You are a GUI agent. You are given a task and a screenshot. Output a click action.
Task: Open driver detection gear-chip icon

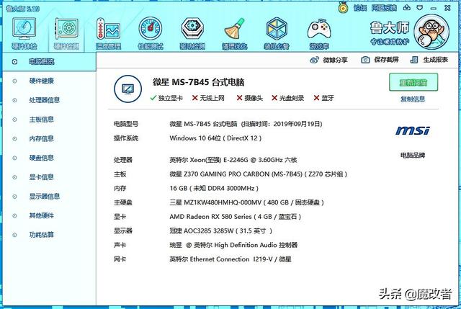[x=192, y=29]
